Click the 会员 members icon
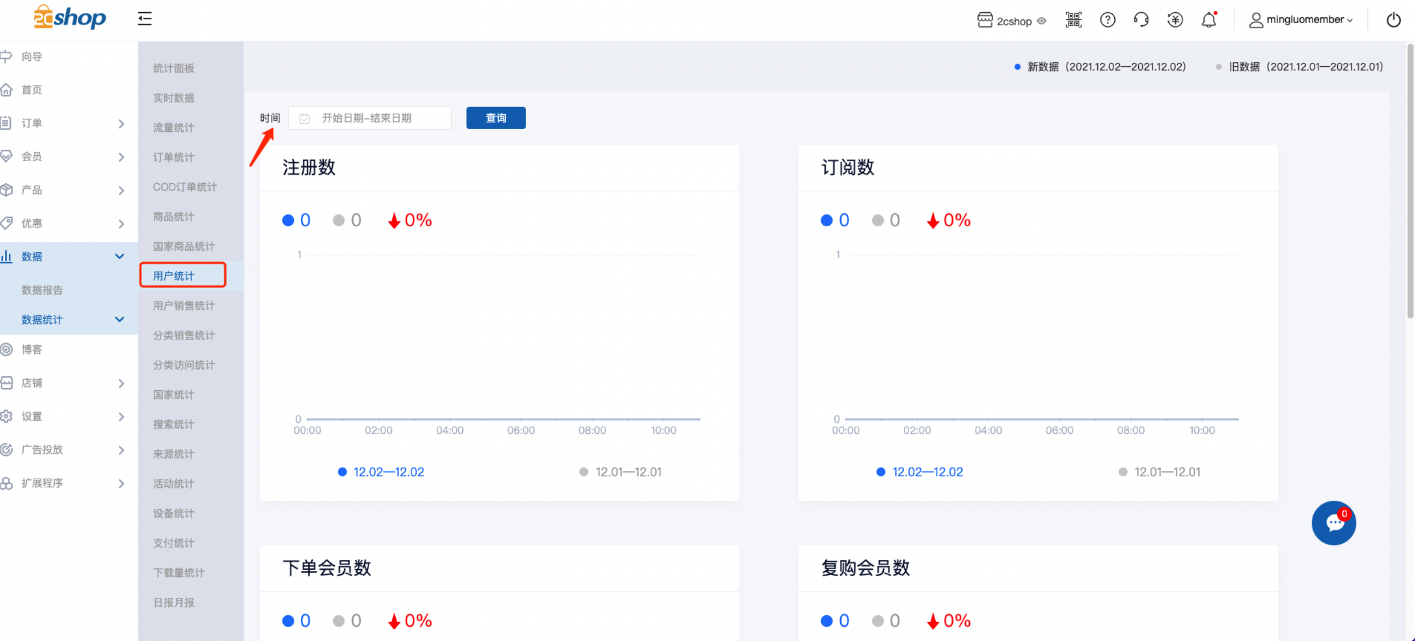This screenshot has width=1415, height=641. [x=6, y=156]
